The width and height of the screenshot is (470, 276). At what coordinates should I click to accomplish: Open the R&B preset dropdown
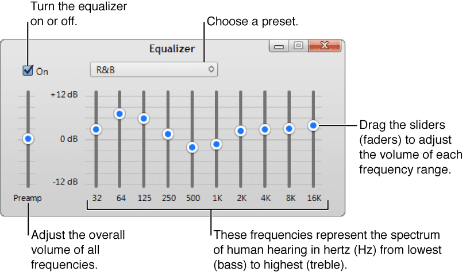pyautogui.click(x=153, y=70)
